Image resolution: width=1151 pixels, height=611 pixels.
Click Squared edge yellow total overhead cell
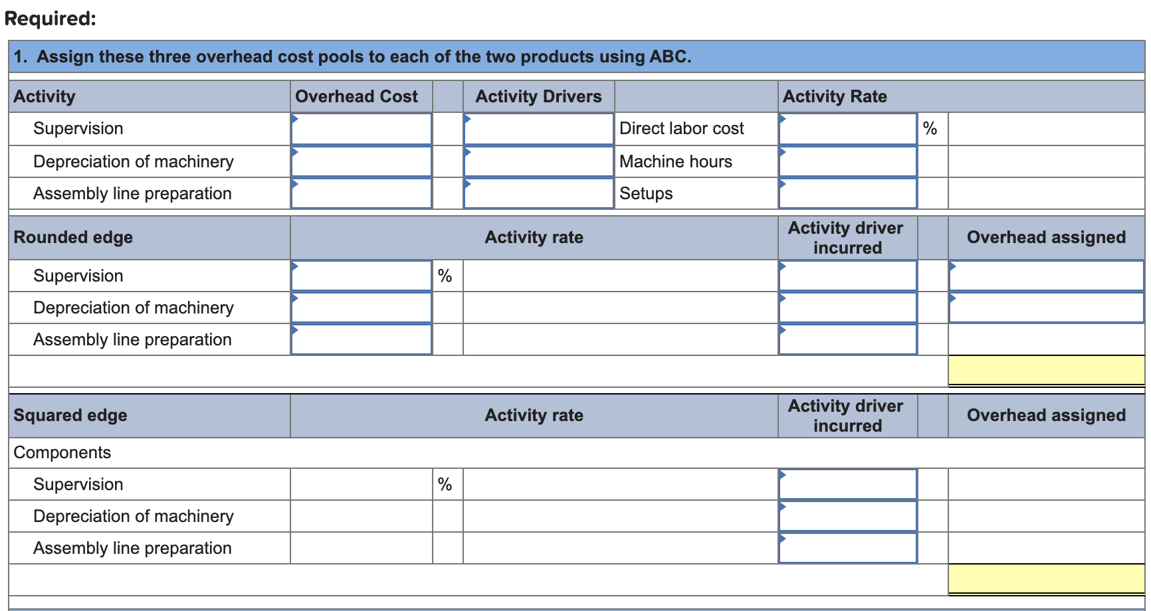pyautogui.click(x=1047, y=579)
